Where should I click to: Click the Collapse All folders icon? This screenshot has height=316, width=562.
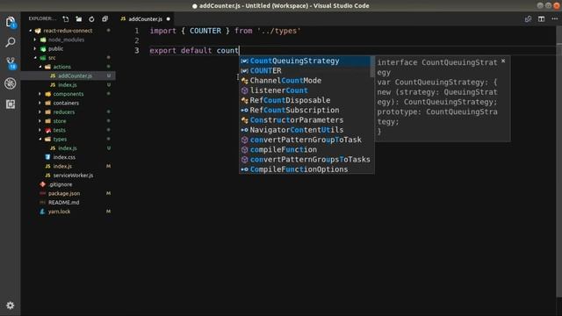(104, 19)
